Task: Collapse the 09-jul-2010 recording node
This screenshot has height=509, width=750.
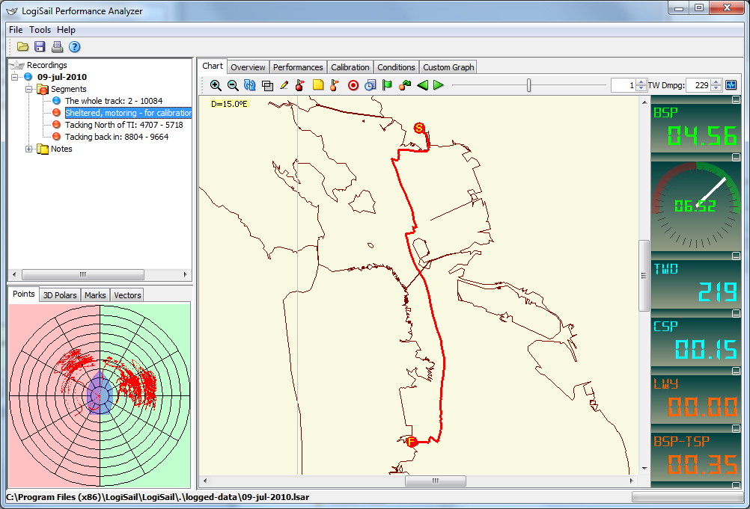Action: click(15, 77)
